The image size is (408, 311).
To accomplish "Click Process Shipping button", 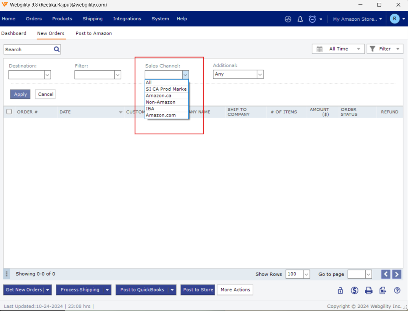I will pos(80,290).
